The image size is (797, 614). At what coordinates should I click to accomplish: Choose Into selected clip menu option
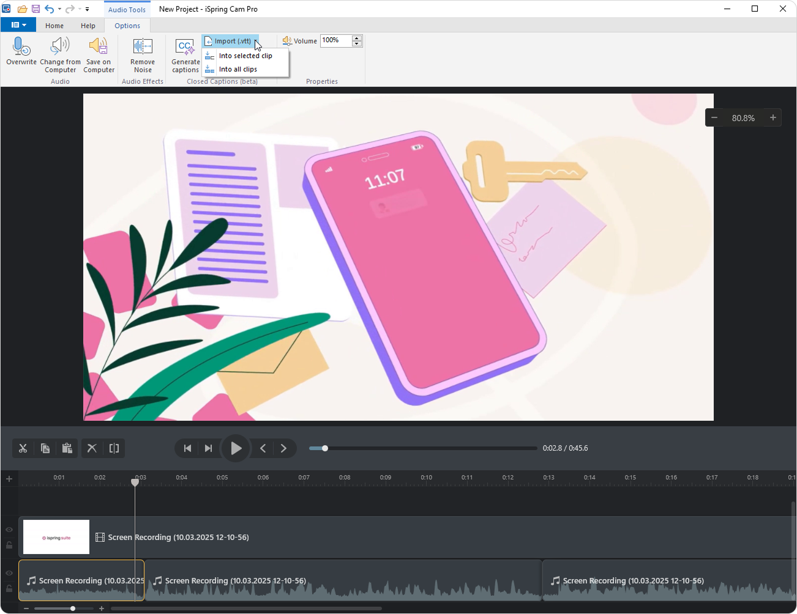click(245, 56)
